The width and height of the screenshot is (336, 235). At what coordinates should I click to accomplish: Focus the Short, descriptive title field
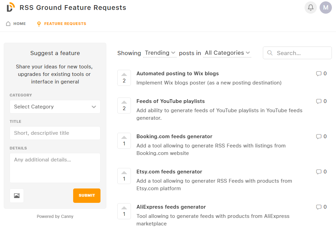pyautogui.click(x=55, y=133)
